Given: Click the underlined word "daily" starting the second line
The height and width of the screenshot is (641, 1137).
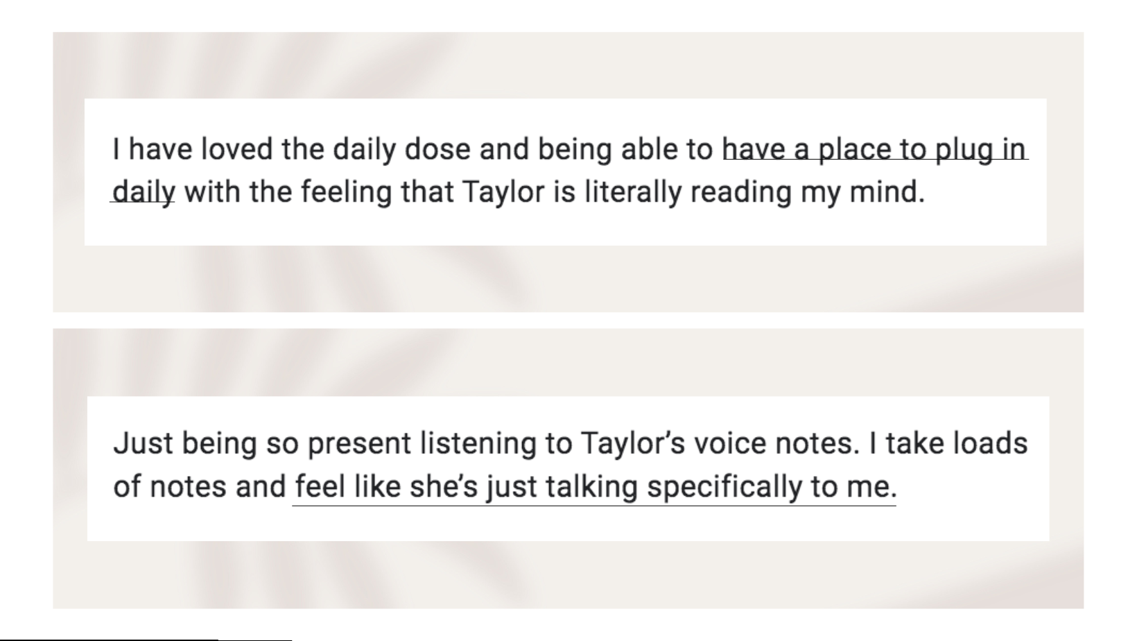Looking at the screenshot, I should click(x=144, y=192).
